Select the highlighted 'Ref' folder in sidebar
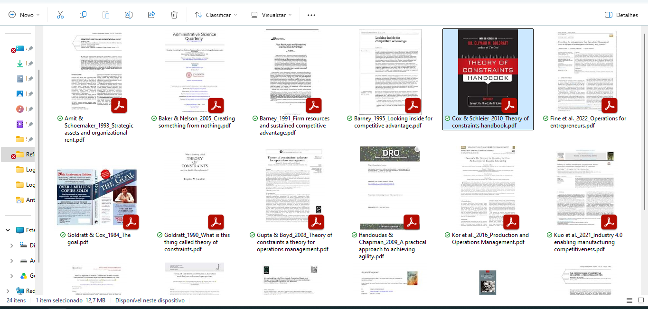Screen dimensions: 648x309 coord(18,154)
